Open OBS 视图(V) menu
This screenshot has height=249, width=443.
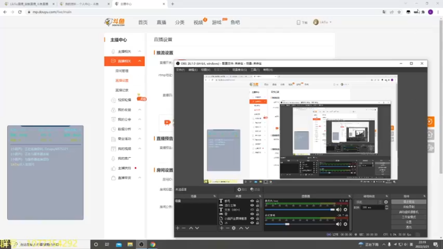[205, 70]
